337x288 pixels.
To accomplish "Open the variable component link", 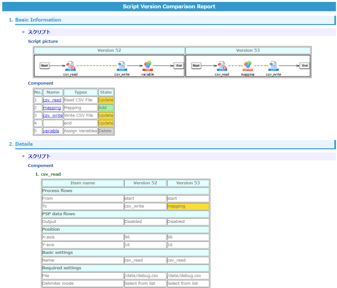I will [x=51, y=131].
